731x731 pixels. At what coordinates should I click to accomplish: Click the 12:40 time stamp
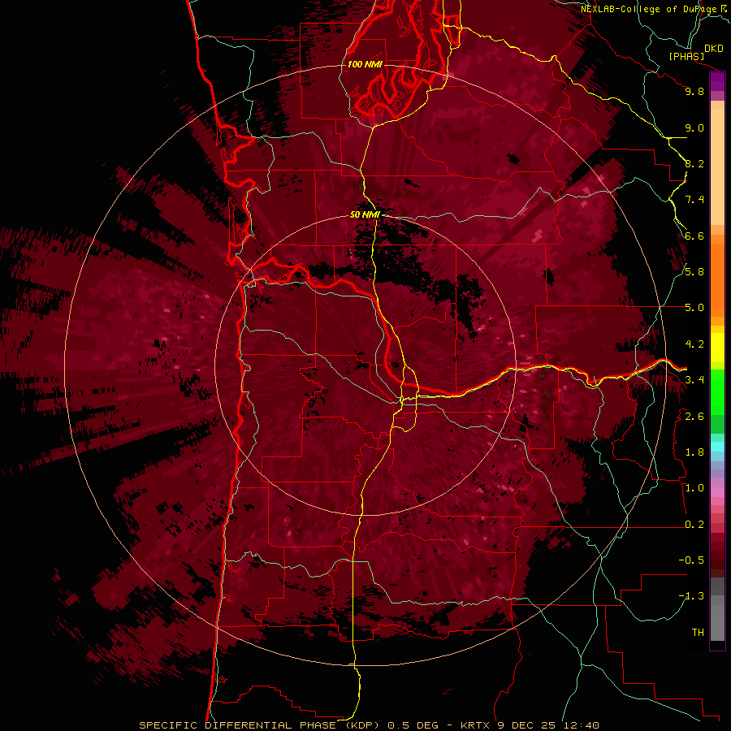point(581,725)
